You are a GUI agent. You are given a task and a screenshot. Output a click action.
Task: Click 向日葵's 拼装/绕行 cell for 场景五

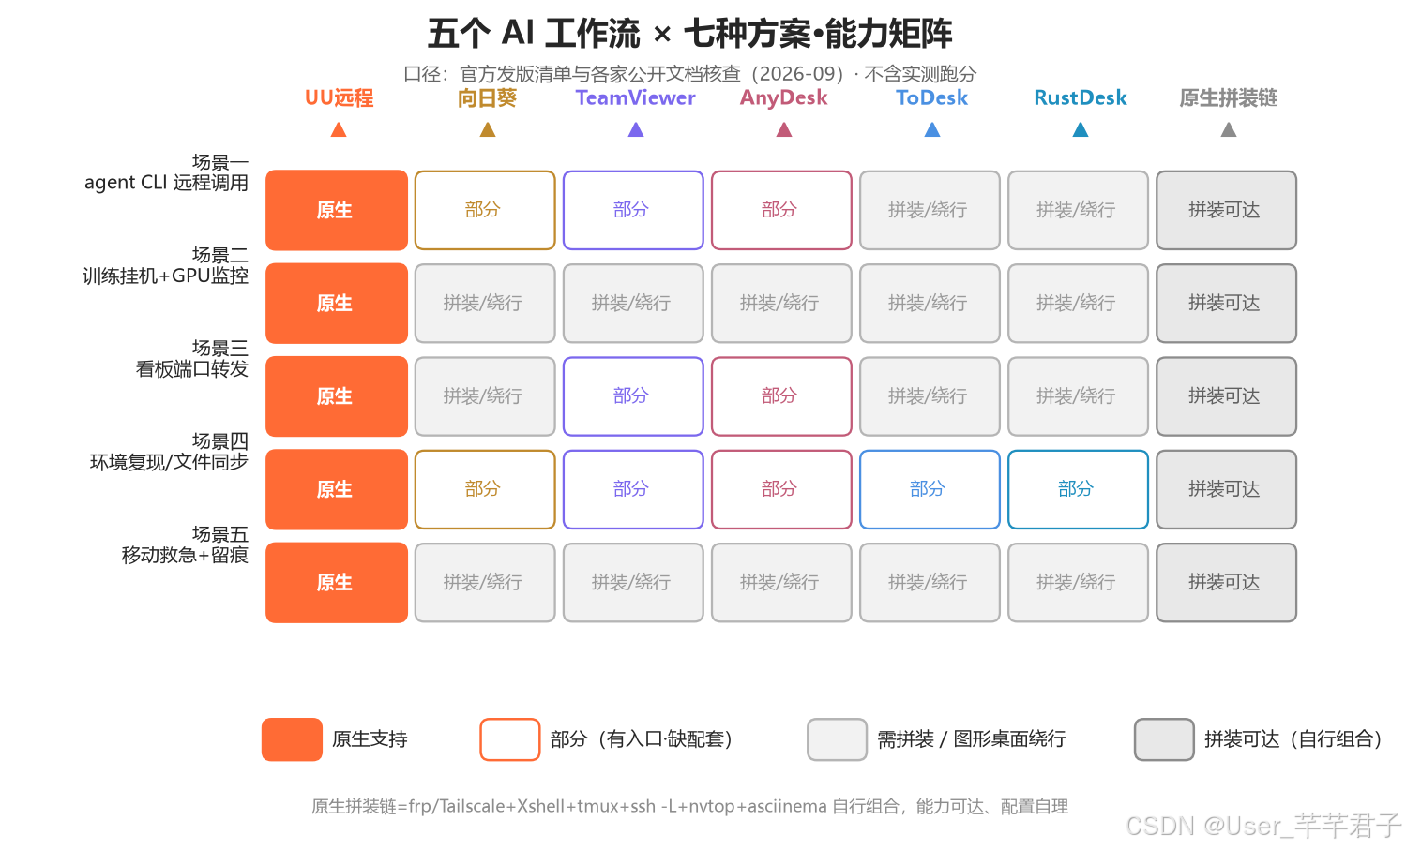pos(485,583)
